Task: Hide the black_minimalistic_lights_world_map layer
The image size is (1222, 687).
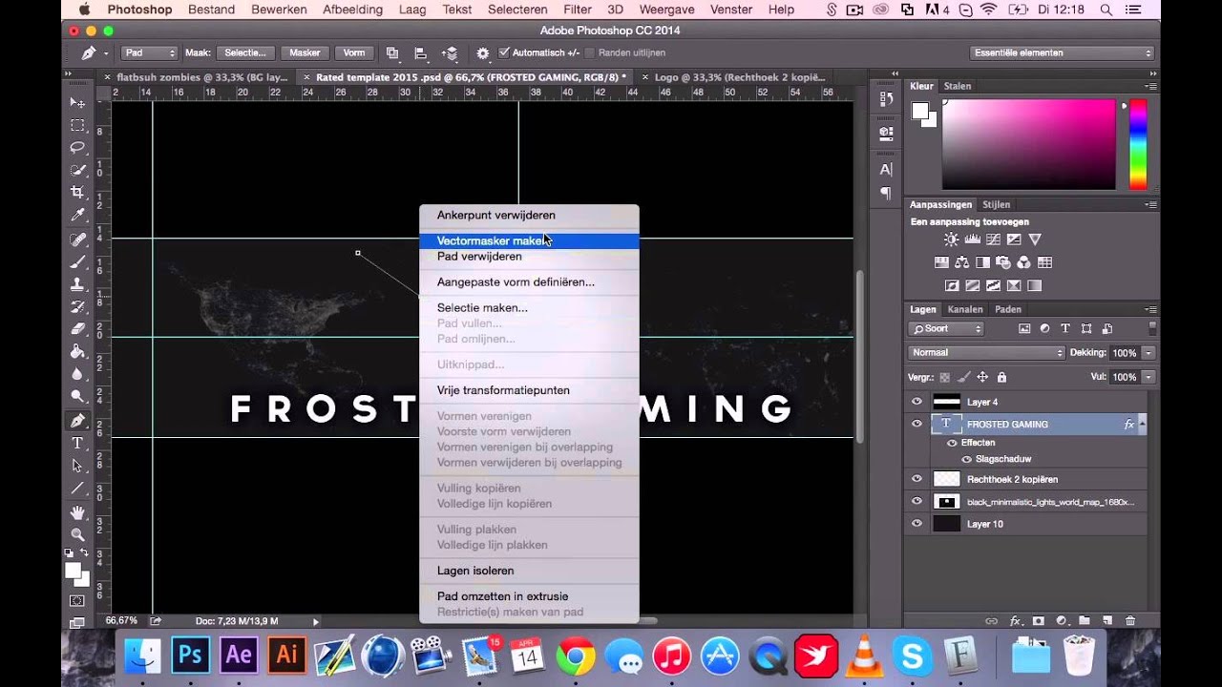Action: coord(917,501)
